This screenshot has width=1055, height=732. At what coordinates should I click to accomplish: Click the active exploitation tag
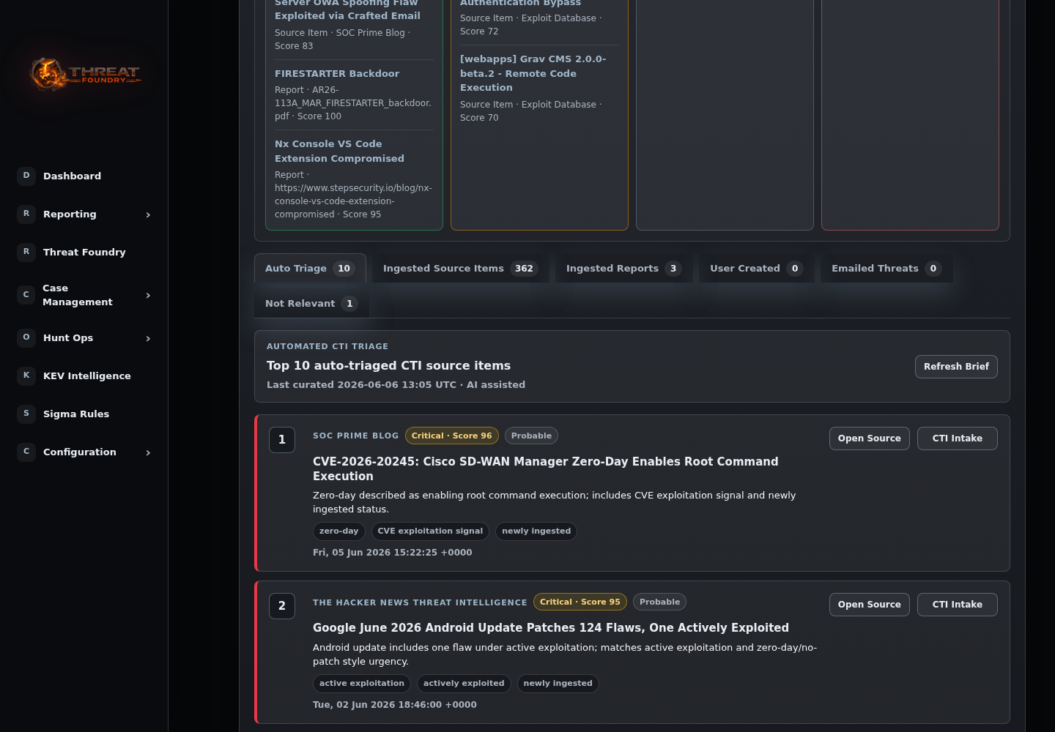coord(361,684)
